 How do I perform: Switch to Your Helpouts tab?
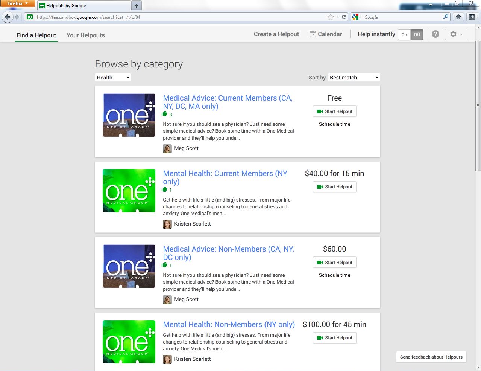pyautogui.click(x=85, y=35)
